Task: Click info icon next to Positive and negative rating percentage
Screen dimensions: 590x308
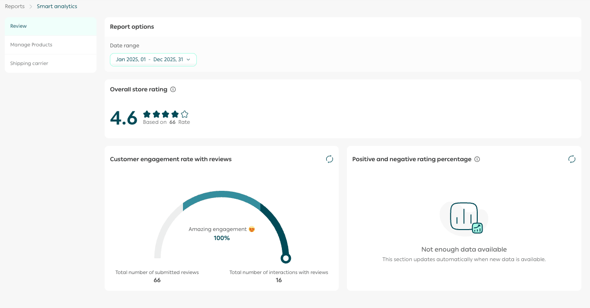Action: (x=477, y=159)
